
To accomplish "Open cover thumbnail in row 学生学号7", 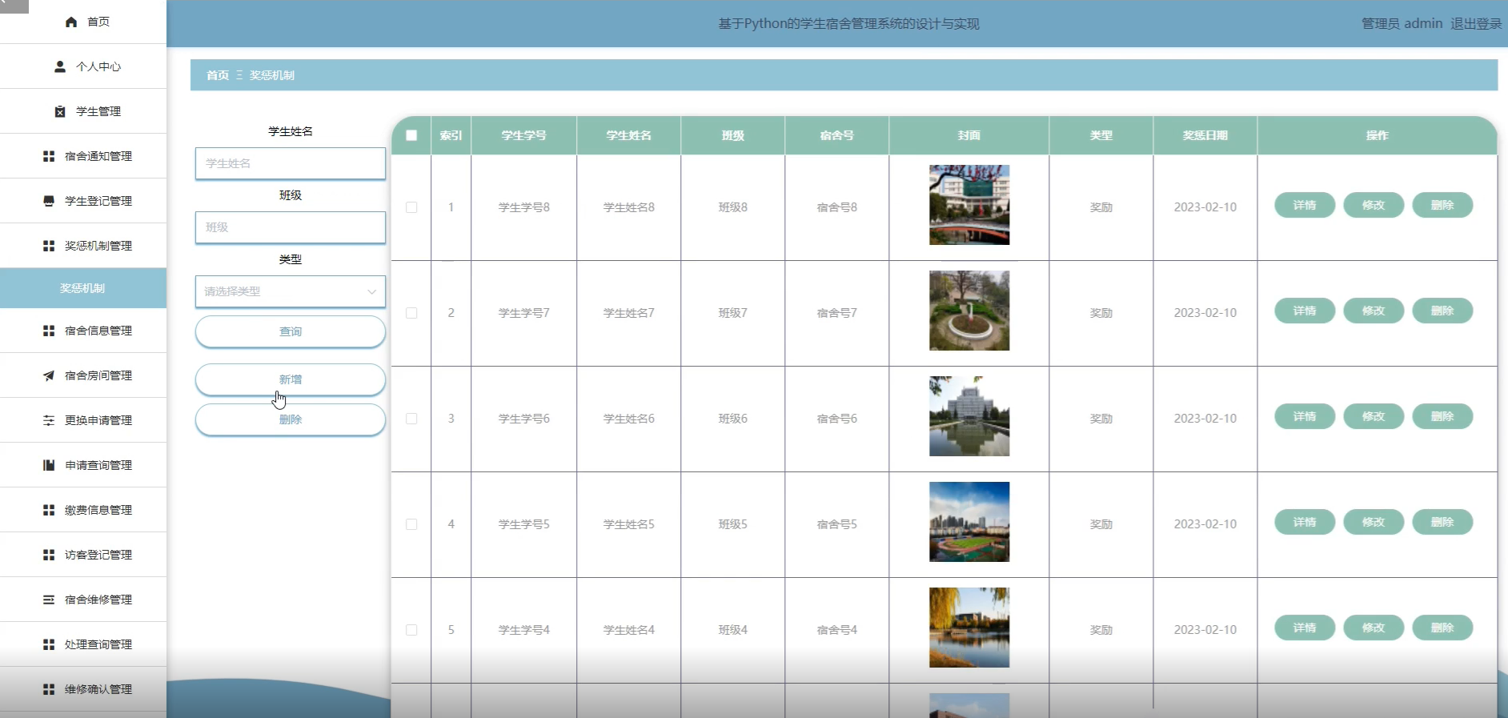I will [x=969, y=311].
